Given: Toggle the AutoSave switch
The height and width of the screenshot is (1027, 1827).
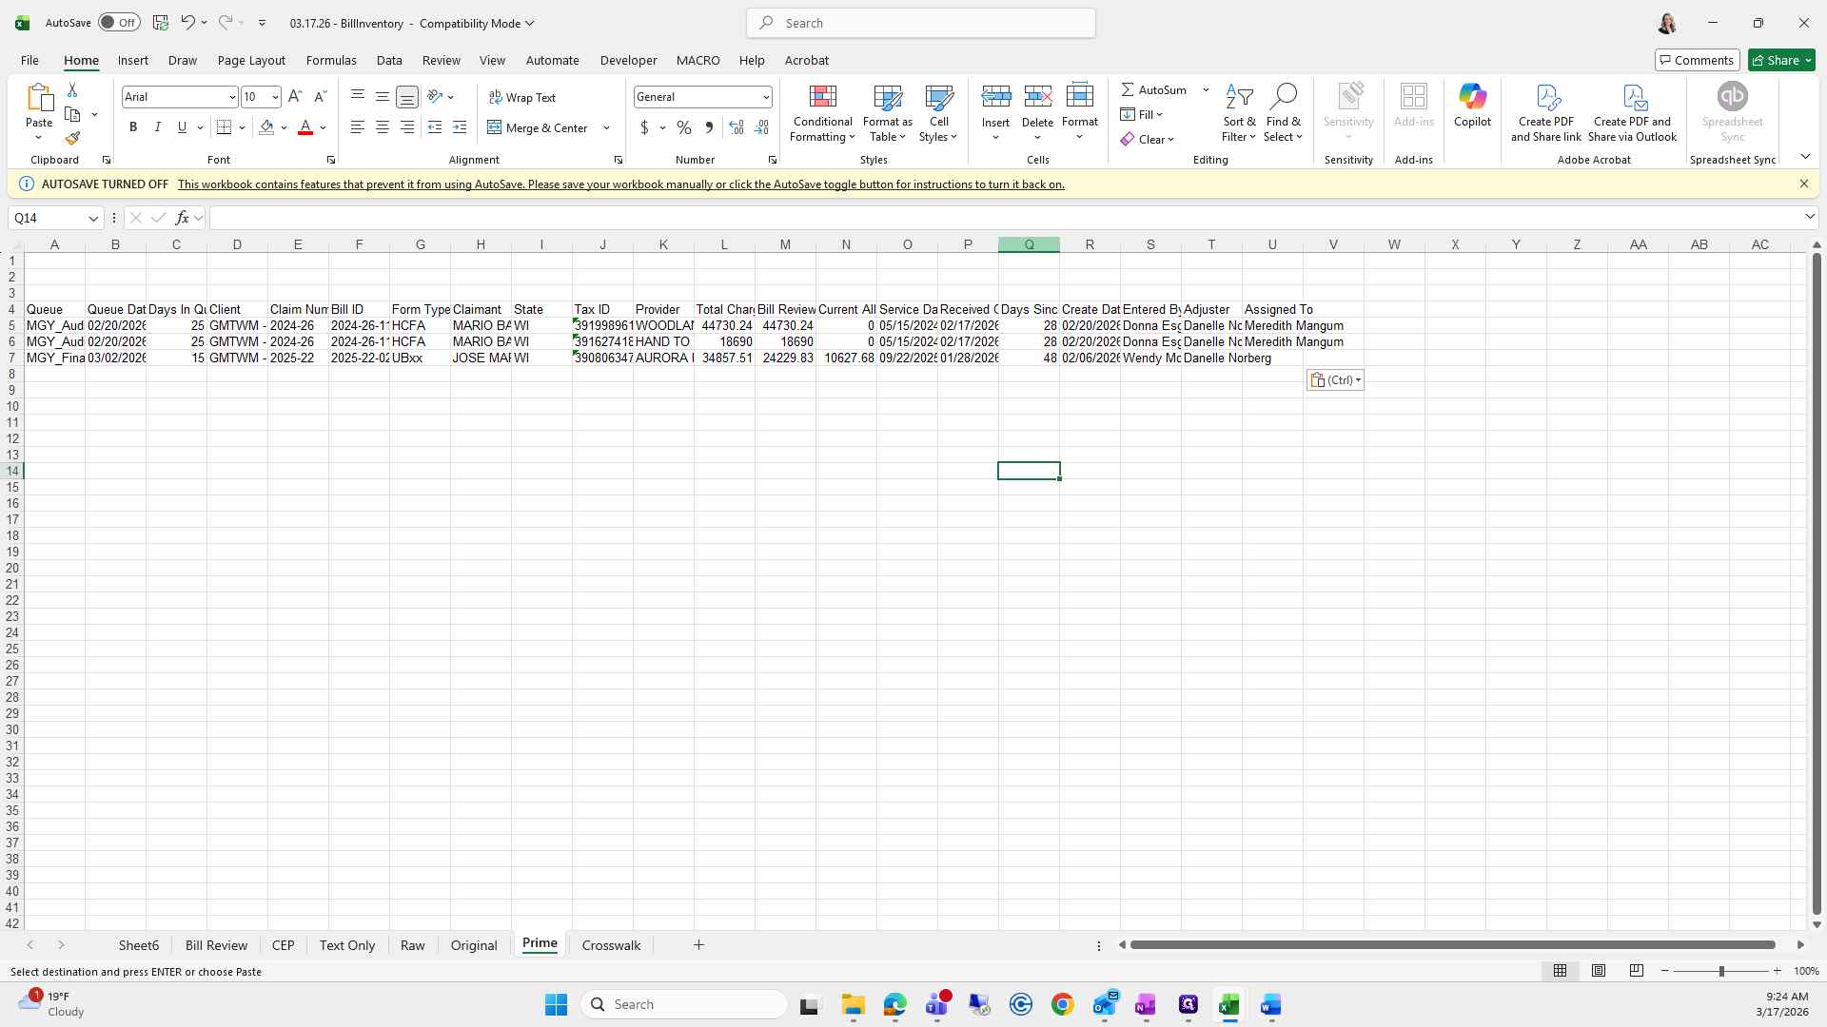Looking at the screenshot, I should (119, 23).
